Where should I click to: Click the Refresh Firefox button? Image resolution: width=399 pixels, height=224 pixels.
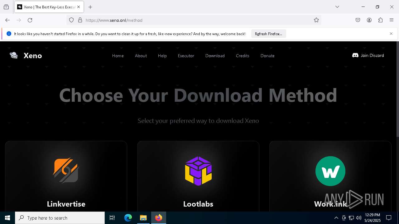pyautogui.click(x=268, y=34)
